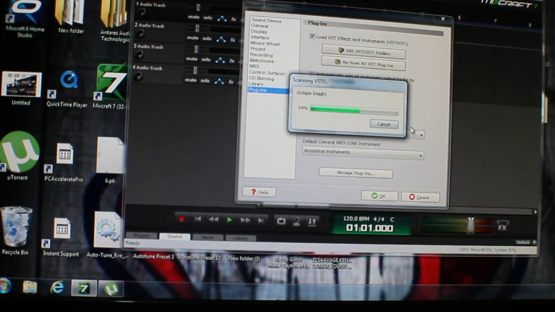Open fx button on 1 Audio Track

[234, 19]
